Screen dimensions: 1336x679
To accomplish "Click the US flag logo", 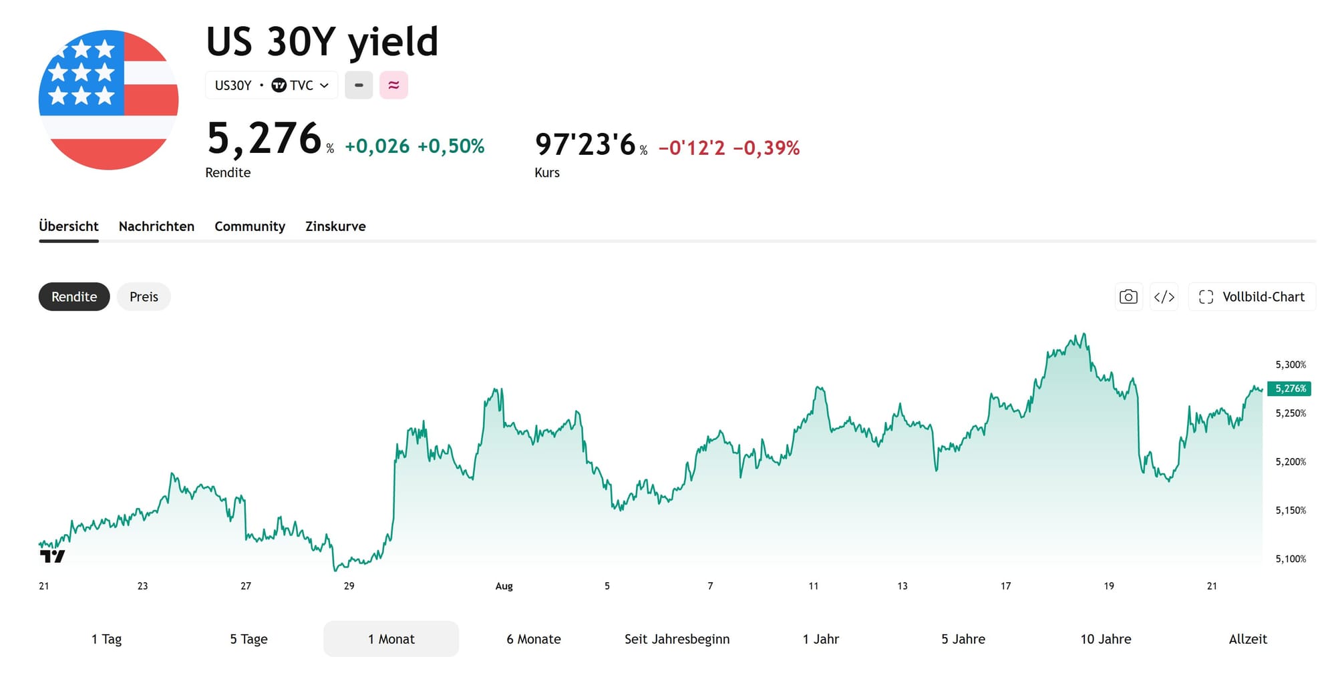I will (109, 100).
